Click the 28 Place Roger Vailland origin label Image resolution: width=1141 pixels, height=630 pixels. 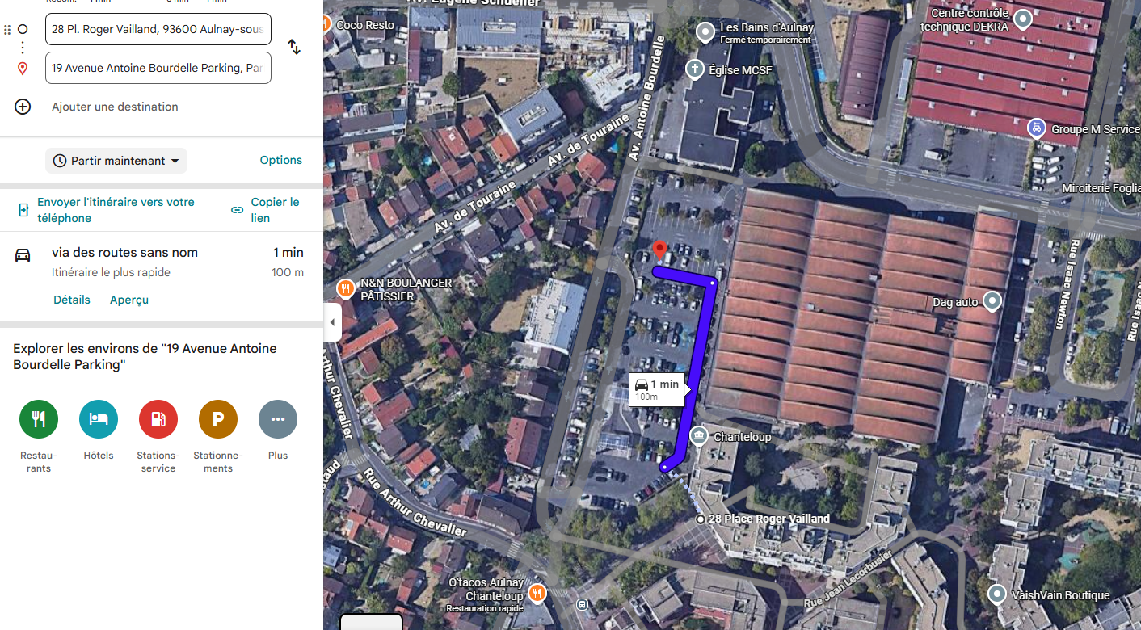768,519
